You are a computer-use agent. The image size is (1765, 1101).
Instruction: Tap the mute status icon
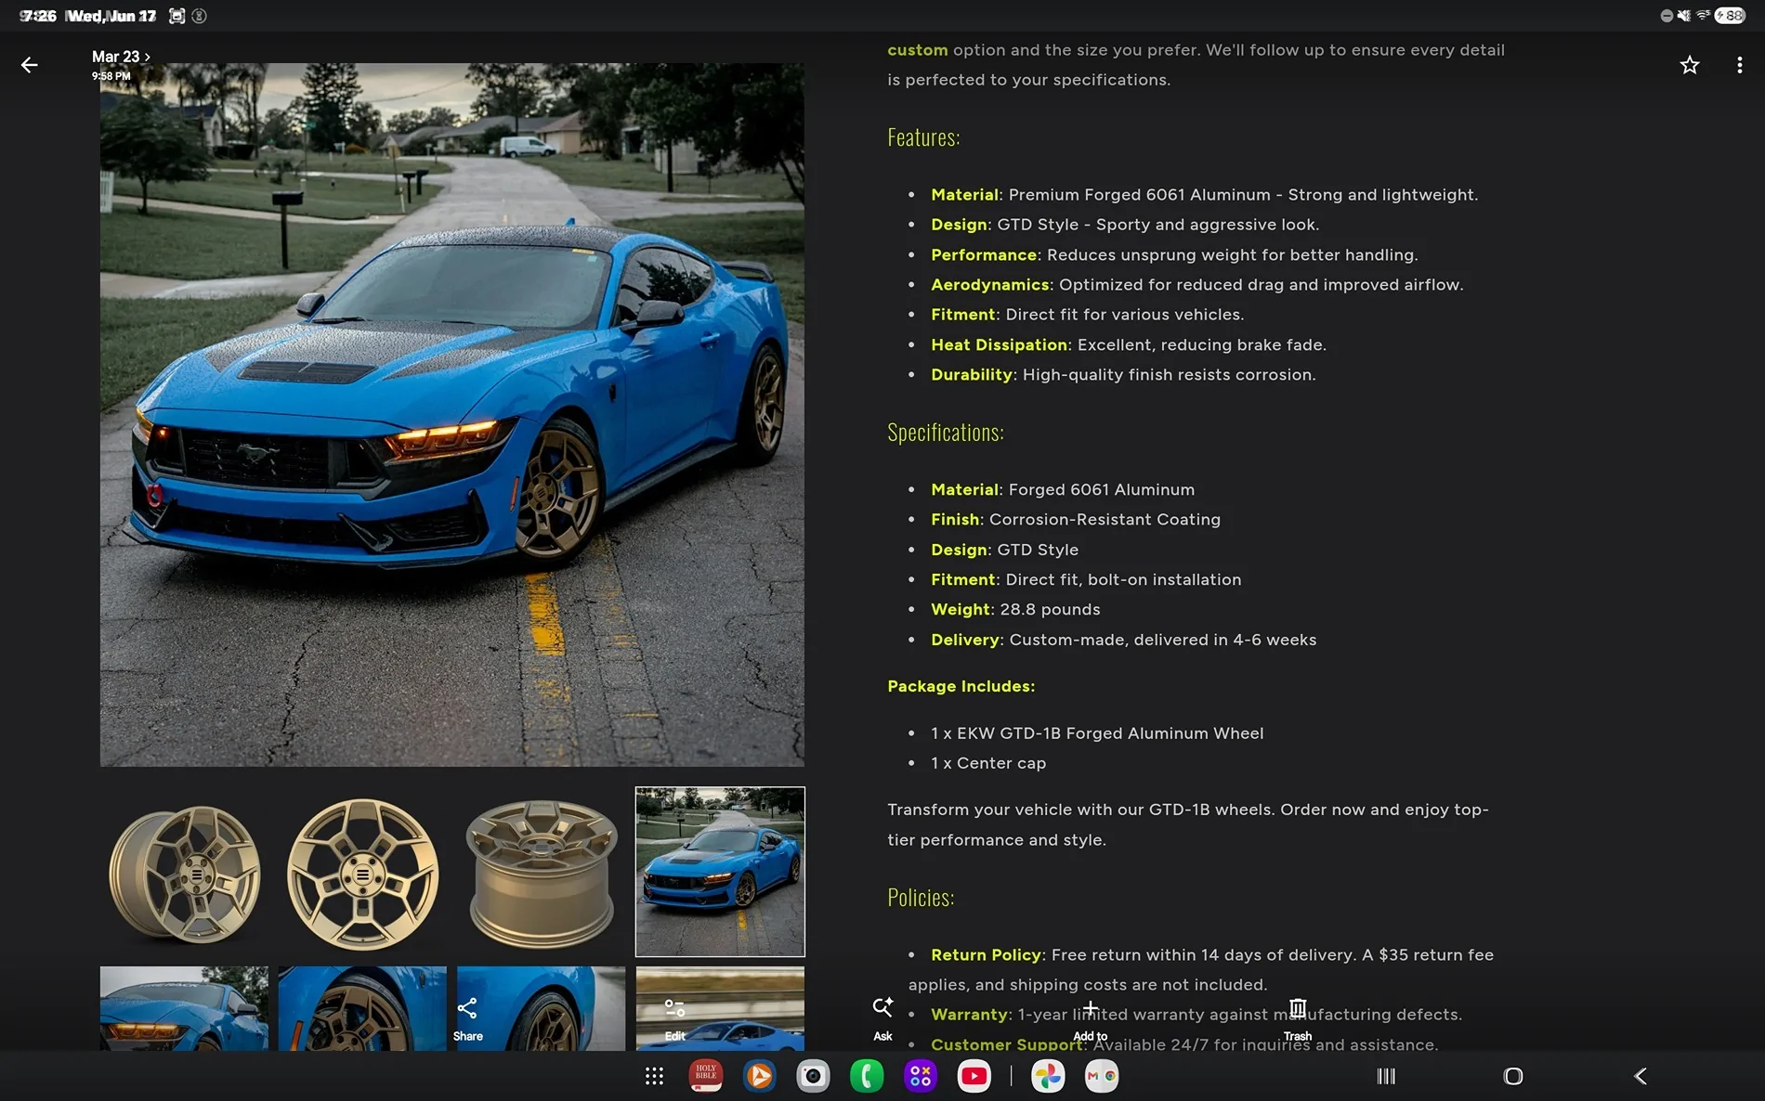tap(1684, 16)
